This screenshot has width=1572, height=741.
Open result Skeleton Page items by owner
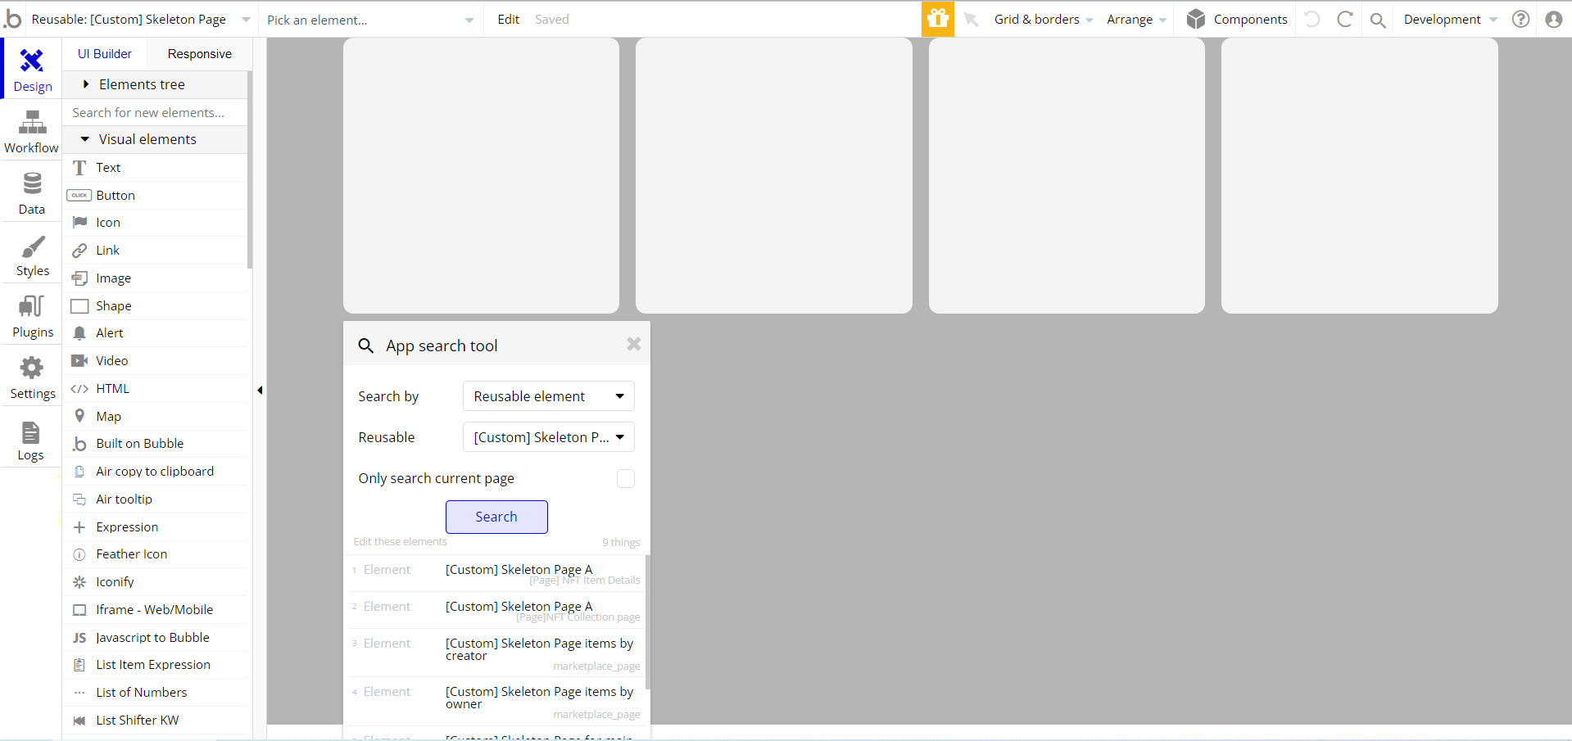click(x=496, y=702)
